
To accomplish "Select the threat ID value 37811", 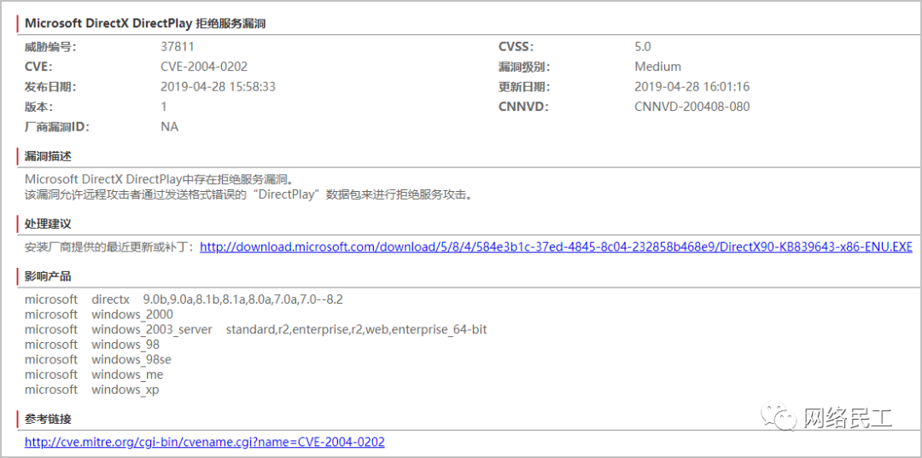I will (x=177, y=47).
